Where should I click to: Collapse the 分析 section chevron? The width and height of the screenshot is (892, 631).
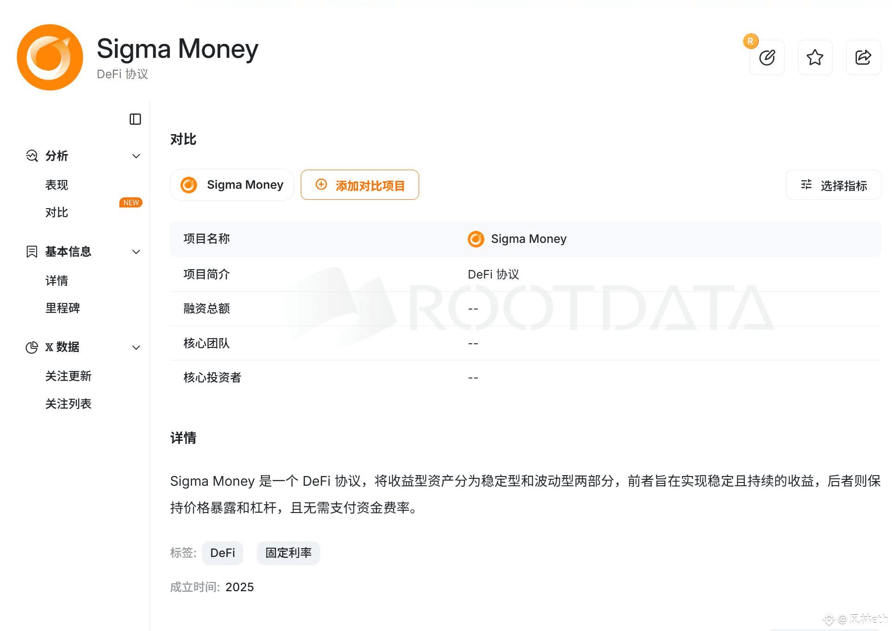click(136, 156)
